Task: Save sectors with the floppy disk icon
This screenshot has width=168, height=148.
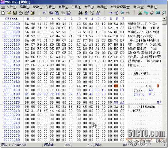Action: [15, 13]
